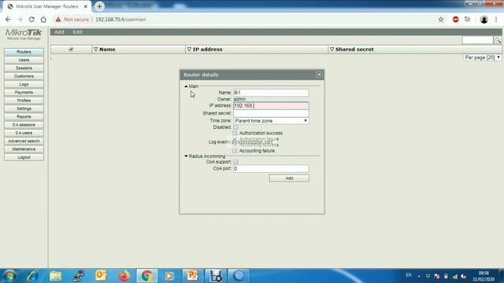
Task: Open Outlook from the taskbar
Action: click(101, 276)
